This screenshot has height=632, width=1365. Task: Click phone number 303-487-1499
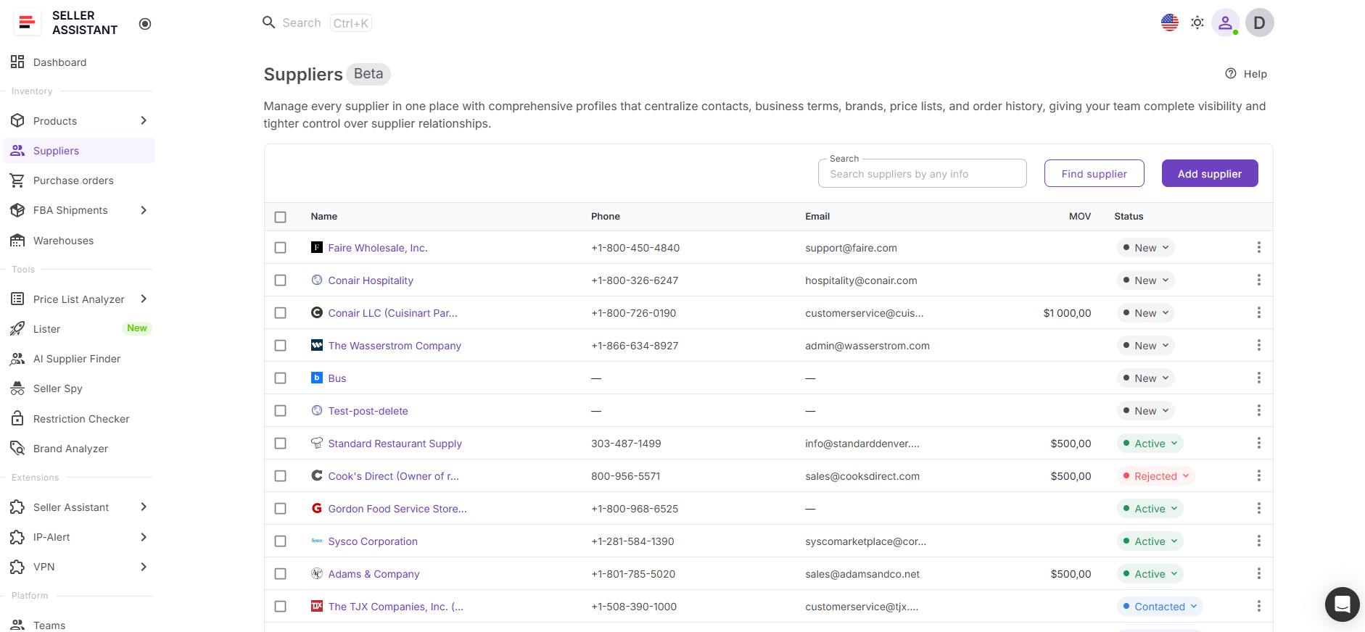(x=626, y=444)
